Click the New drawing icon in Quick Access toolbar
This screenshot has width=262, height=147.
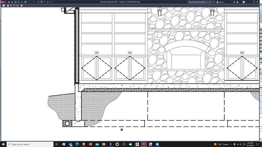tap(9, 2)
